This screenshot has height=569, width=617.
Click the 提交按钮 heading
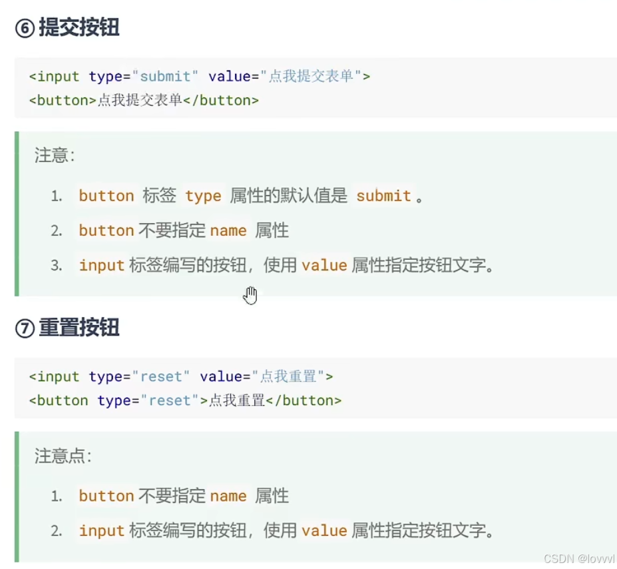coord(79,27)
